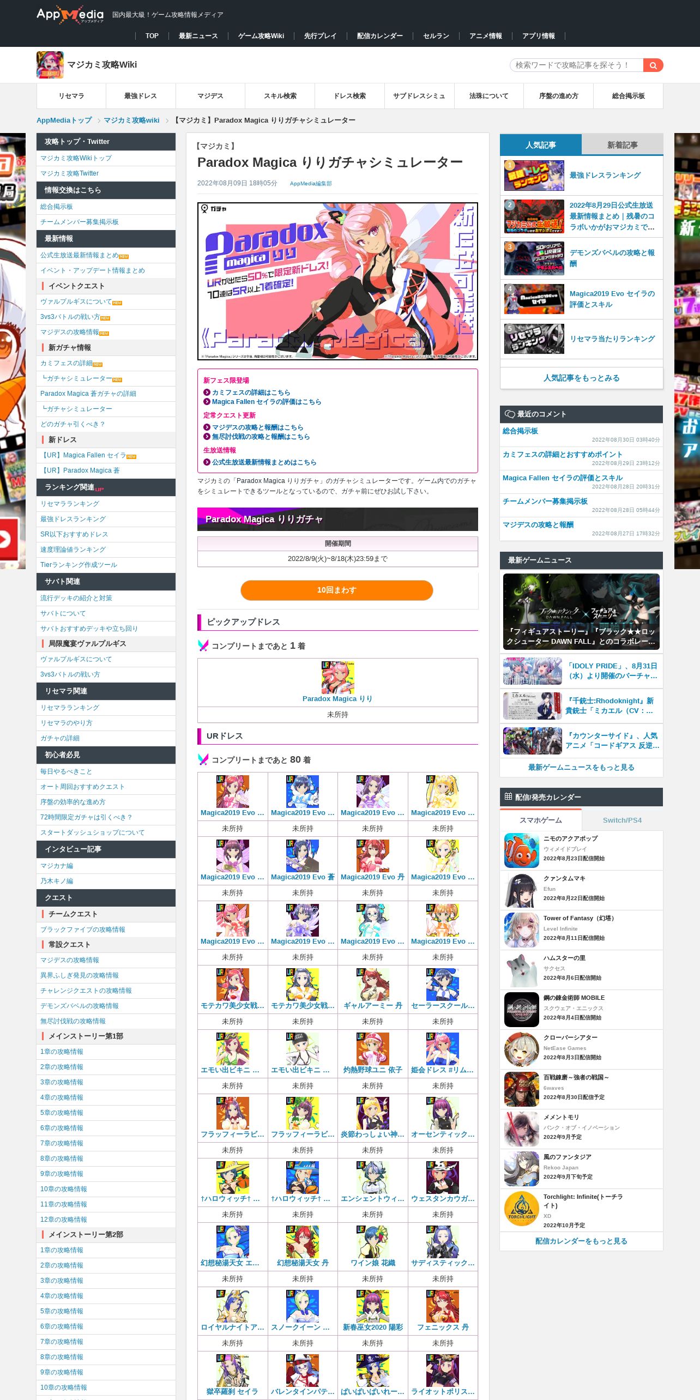The width and height of the screenshot is (700, 1400).
Task: Open 百戦錬磨 app icon
Action: pos(522,1089)
